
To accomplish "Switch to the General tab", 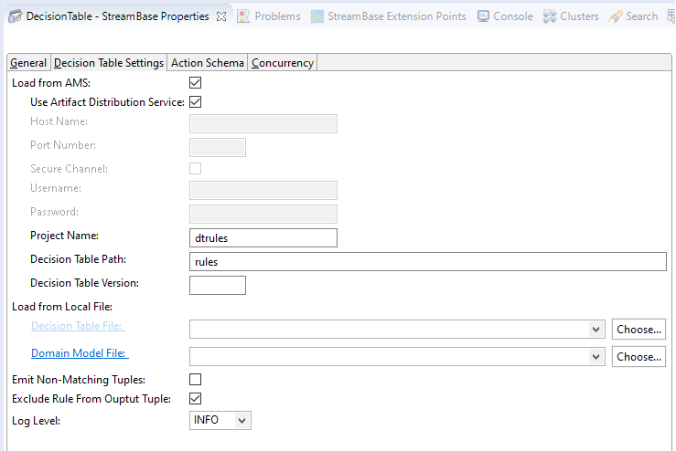I will [x=28, y=63].
